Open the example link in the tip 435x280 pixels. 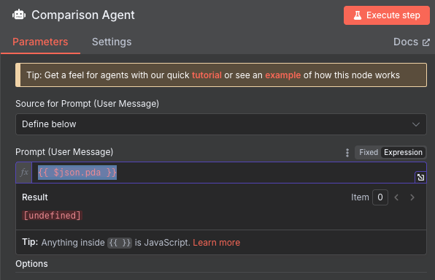pos(283,75)
